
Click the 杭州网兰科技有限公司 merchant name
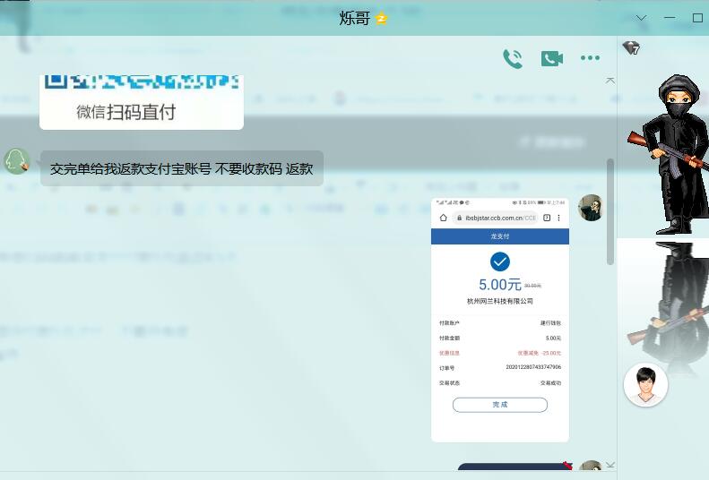click(500, 301)
